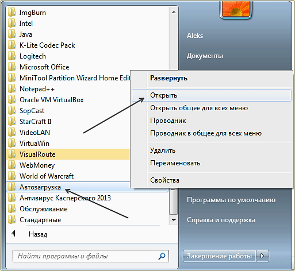
Task: Open the Документы link
Action: pyautogui.click(x=205, y=56)
